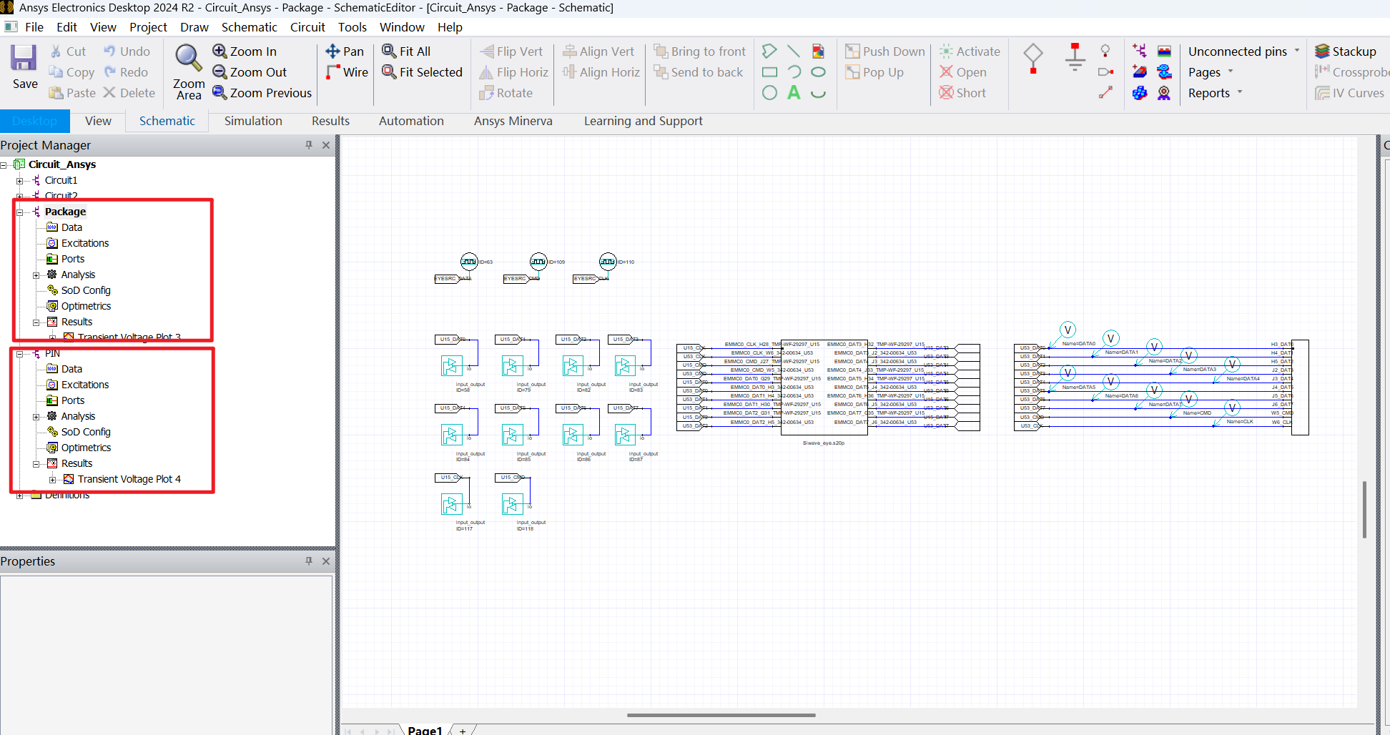The image size is (1390, 735).
Task: Expand Analysis under Package
Action: click(x=36, y=275)
